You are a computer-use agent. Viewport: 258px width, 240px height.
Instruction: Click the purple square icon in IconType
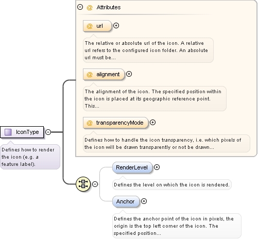pyautogui.click(x=8, y=132)
